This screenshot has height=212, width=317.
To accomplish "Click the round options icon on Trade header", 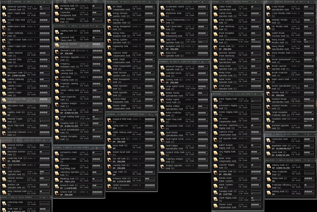I will (44, 197).
